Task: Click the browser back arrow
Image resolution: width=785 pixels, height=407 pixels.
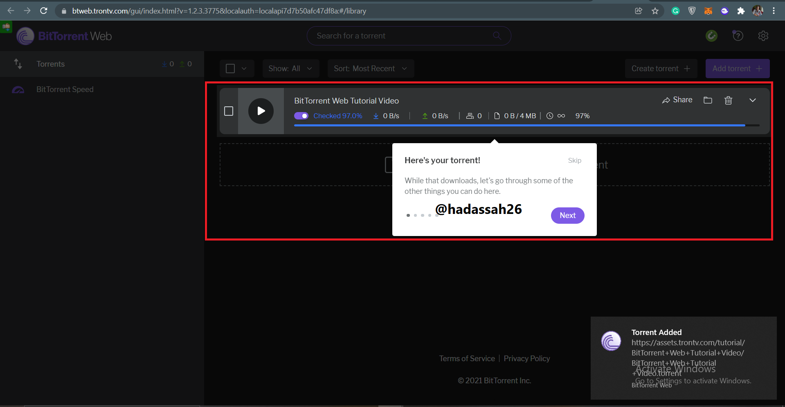Action: click(x=11, y=11)
